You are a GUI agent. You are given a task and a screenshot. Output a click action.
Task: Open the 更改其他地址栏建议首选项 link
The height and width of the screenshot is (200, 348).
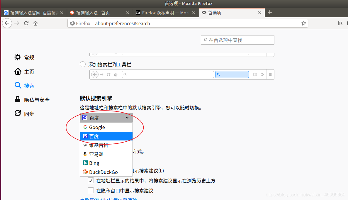[108, 199]
